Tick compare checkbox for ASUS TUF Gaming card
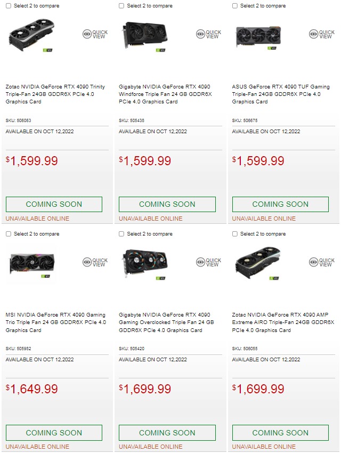 235,6
